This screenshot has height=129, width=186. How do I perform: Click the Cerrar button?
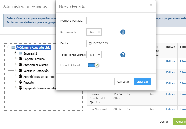164,122
